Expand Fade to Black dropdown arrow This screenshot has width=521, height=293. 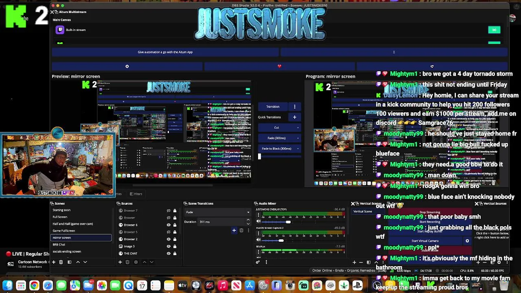pyautogui.click(x=298, y=149)
